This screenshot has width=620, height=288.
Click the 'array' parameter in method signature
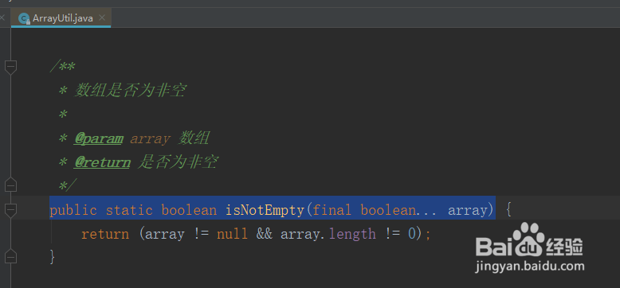pyautogui.click(x=467, y=211)
